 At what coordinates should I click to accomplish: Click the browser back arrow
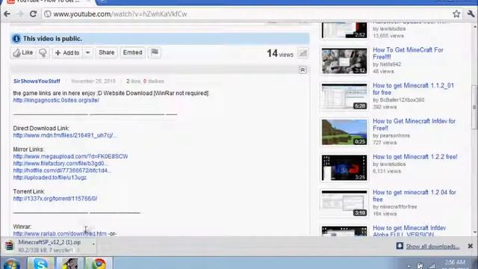pos(7,14)
